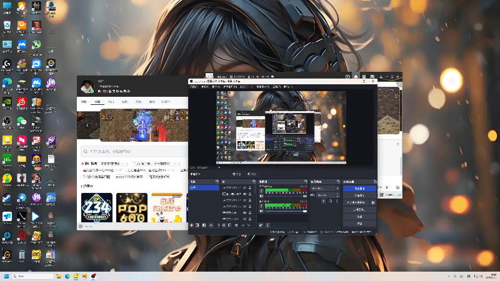
Task: Open scene filters from Scenes dock toolbar
Action: point(204,225)
